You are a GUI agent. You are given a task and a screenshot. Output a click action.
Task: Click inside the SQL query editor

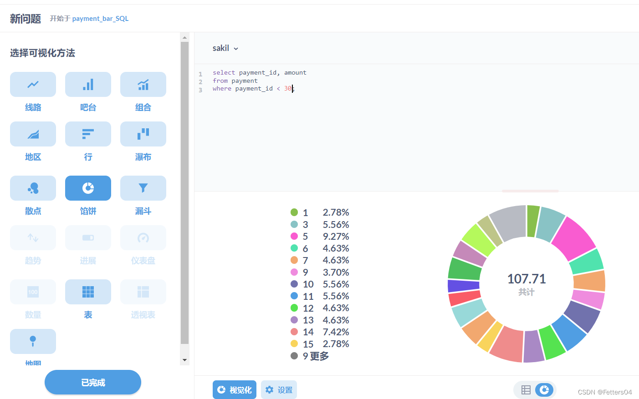416,127
